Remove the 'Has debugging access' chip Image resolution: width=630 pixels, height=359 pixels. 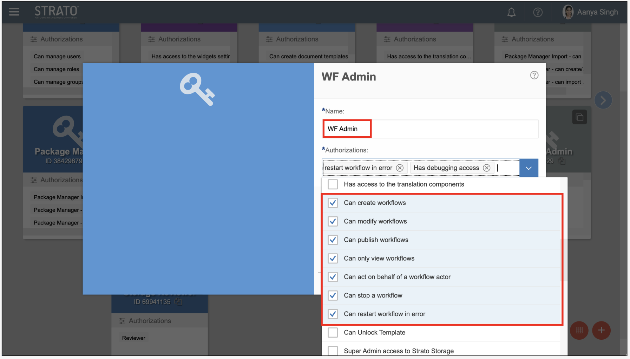[486, 168]
